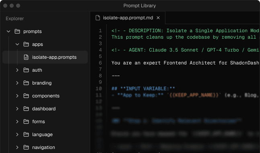
Task: Click the forms folder icon
Action: pyautogui.click(x=26, y=122)
